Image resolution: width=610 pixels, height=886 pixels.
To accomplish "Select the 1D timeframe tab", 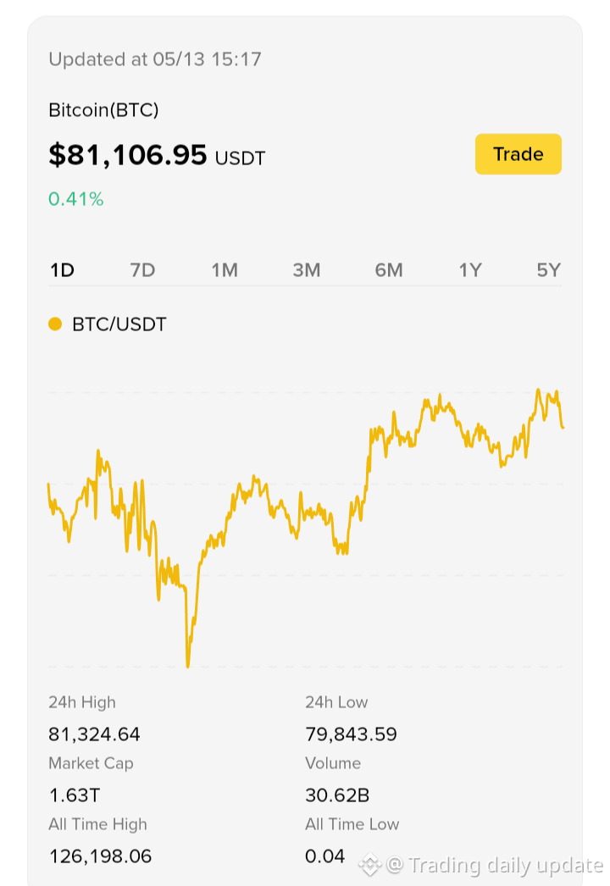I will (x=62, y=270).
